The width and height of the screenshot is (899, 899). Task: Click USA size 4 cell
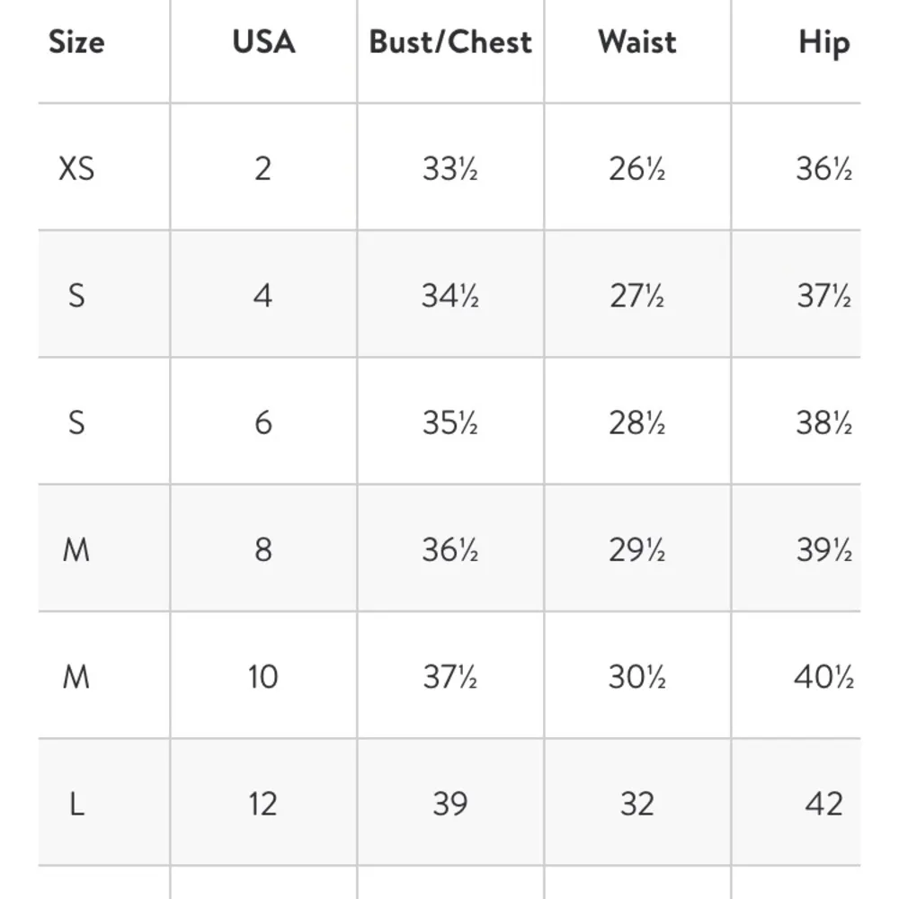pyautogui.click(x=263, y=296)
